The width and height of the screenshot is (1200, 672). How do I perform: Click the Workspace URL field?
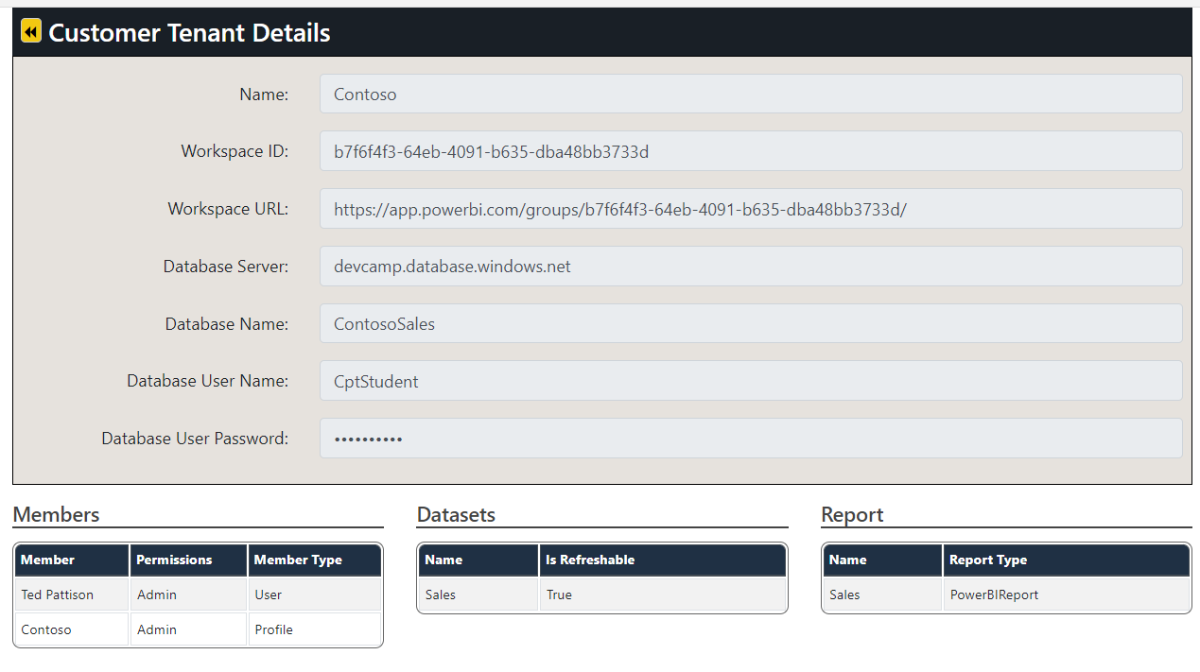[751, 209]
